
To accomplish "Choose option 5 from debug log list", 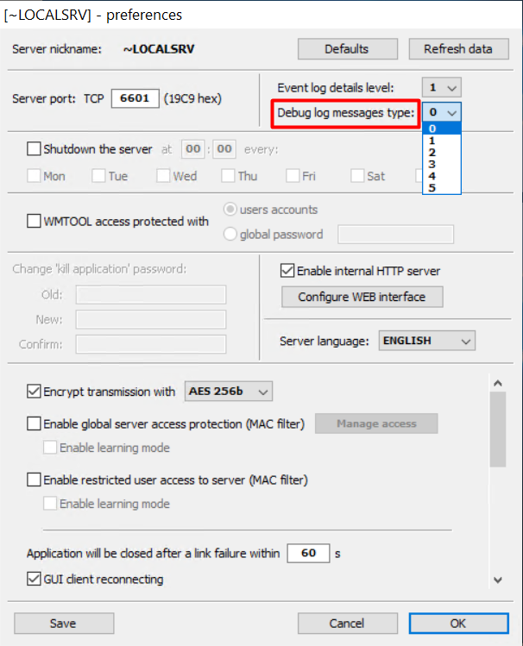I will click(x=432, y=187).
